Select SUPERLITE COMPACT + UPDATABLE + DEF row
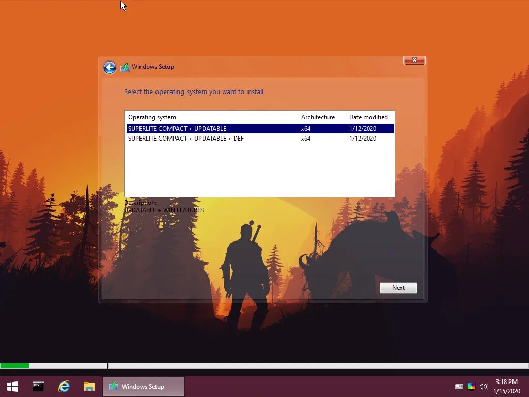529x397 pixels. pyautogui.click(x=260, y=139)
